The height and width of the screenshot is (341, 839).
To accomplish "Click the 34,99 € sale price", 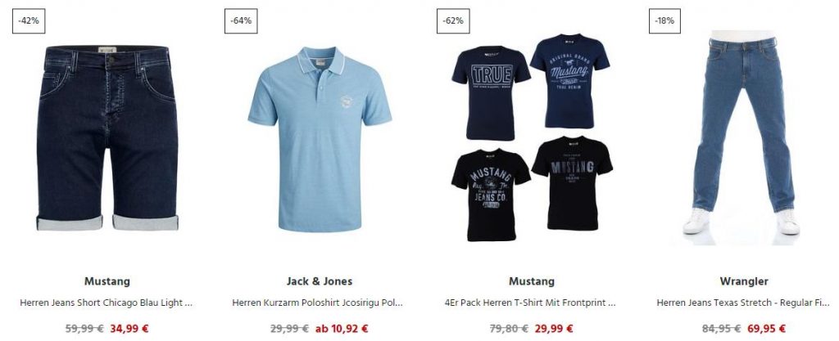I will click(x=129, y=329).
